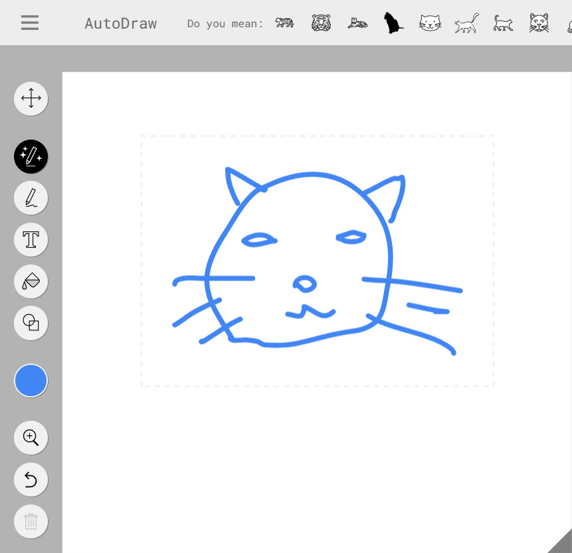Select the freehand Draw pencil tool
572x553 pixels.
pyautogui.click(x=31, y=198)
